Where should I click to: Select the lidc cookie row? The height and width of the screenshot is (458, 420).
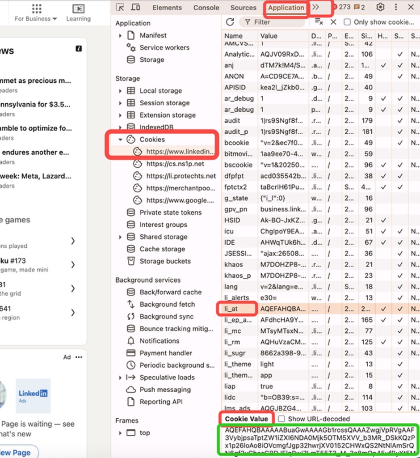click(x=321, y=397)
